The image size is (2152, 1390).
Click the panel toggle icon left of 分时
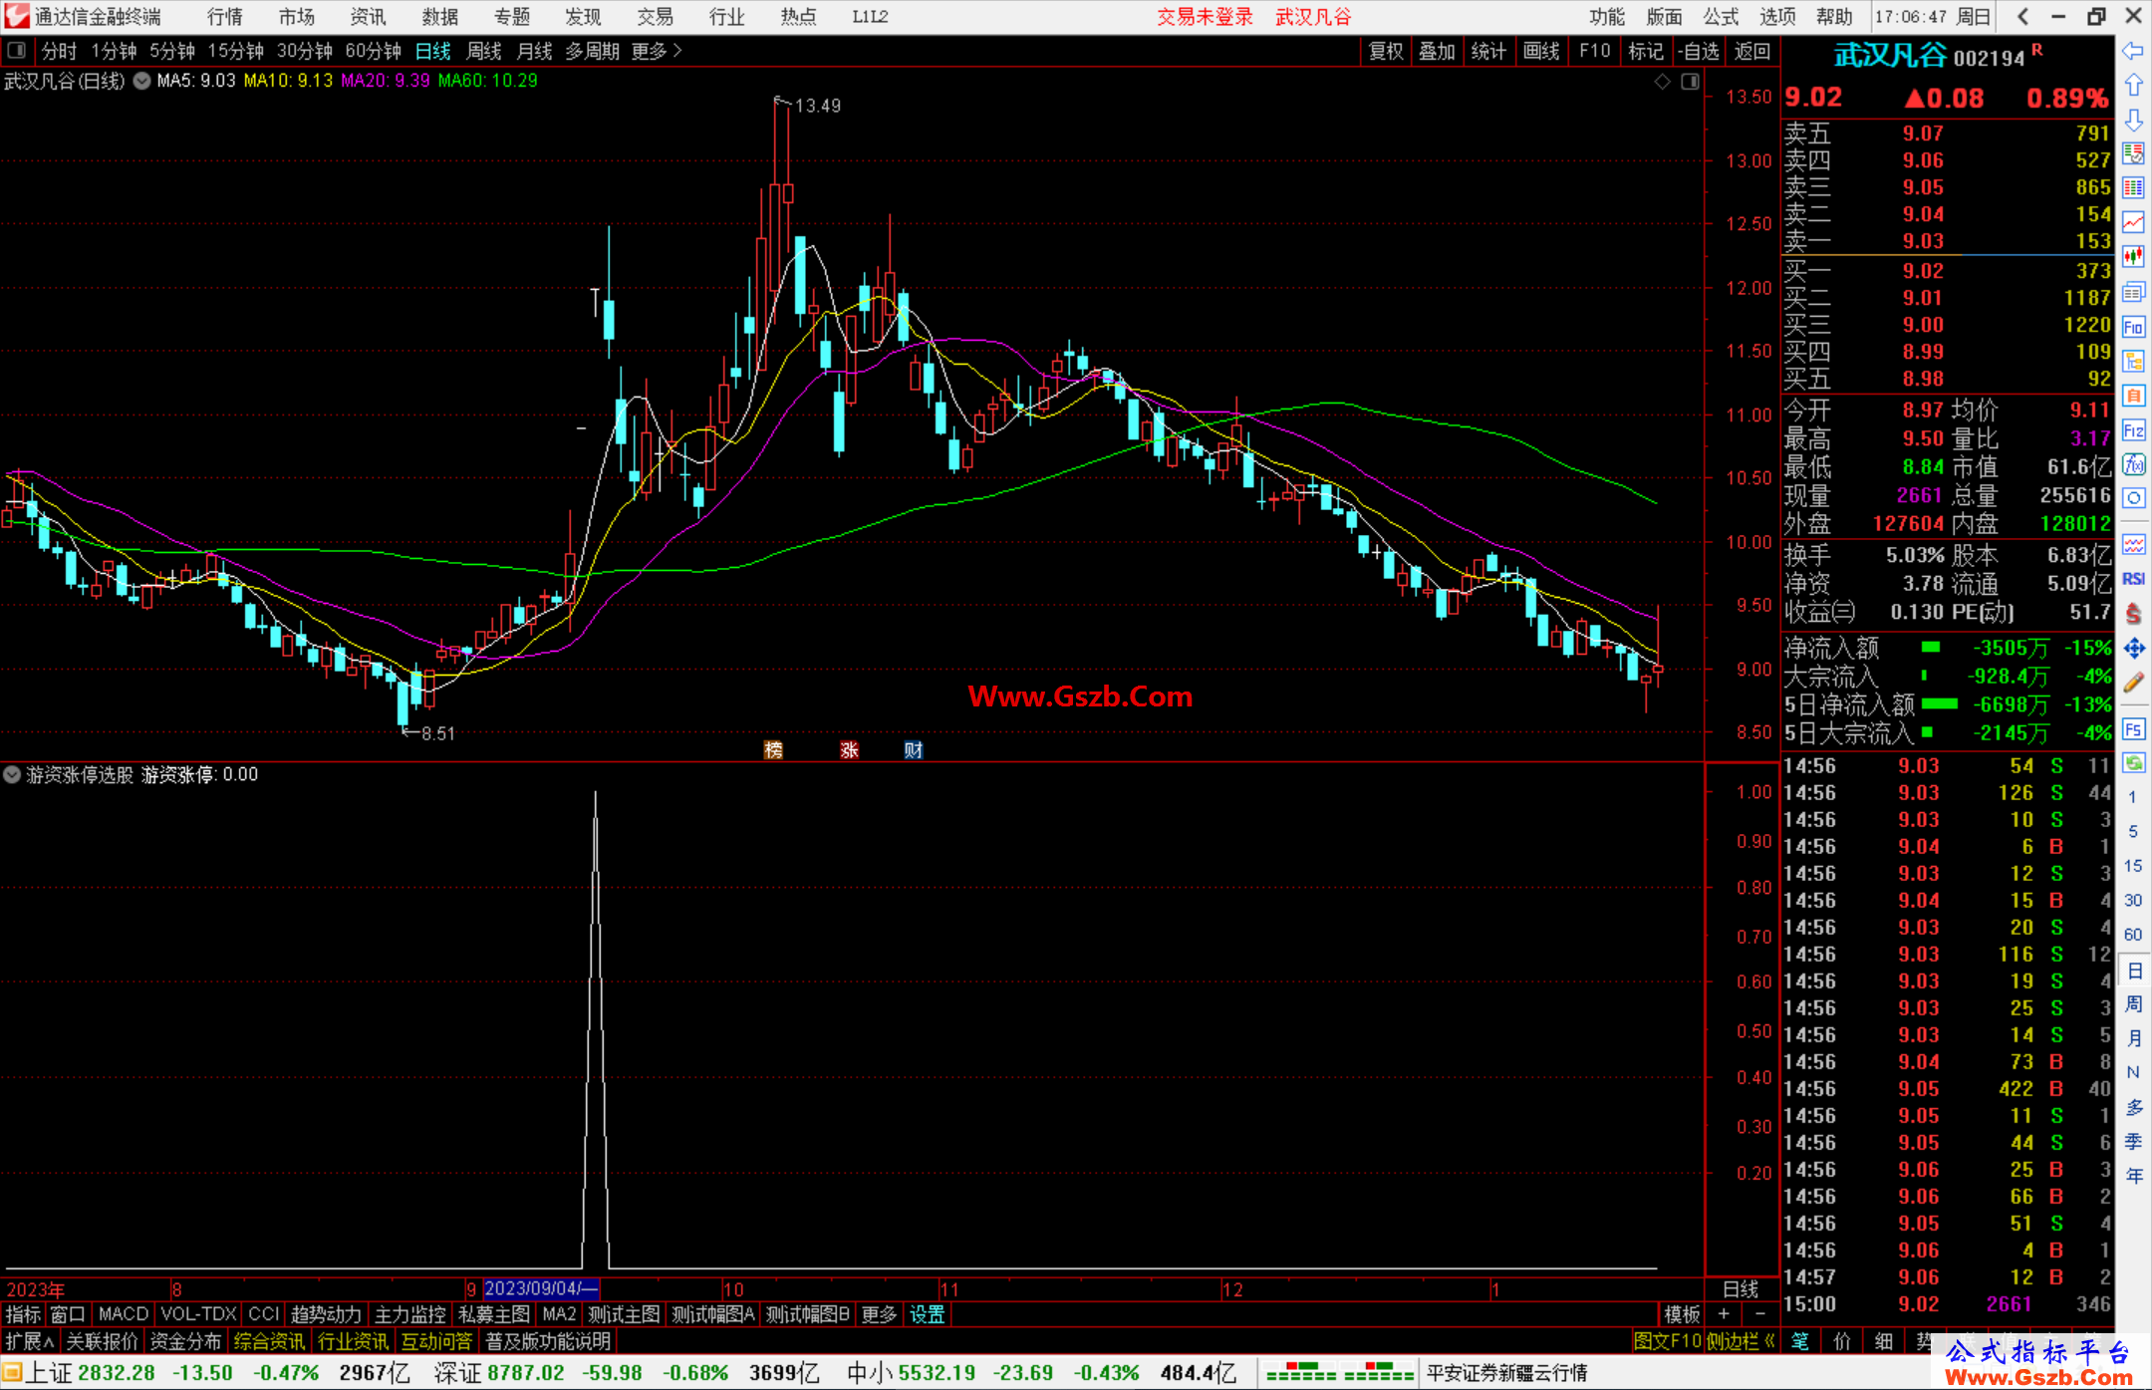tap(17, 51)
